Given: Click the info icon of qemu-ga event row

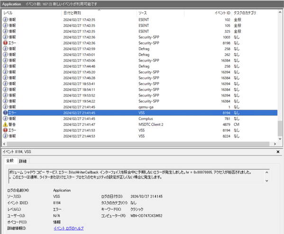Looking at the screenshot, I should [x=5, y=107].
